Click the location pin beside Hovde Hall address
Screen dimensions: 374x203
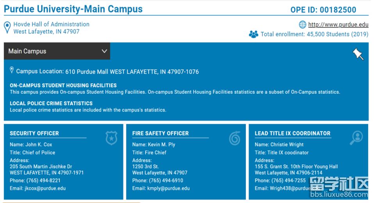tap(7, 28)
